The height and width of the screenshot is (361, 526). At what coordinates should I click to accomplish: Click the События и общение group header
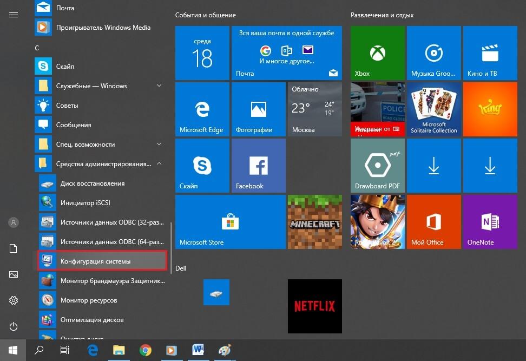click(x=205, y=15)
